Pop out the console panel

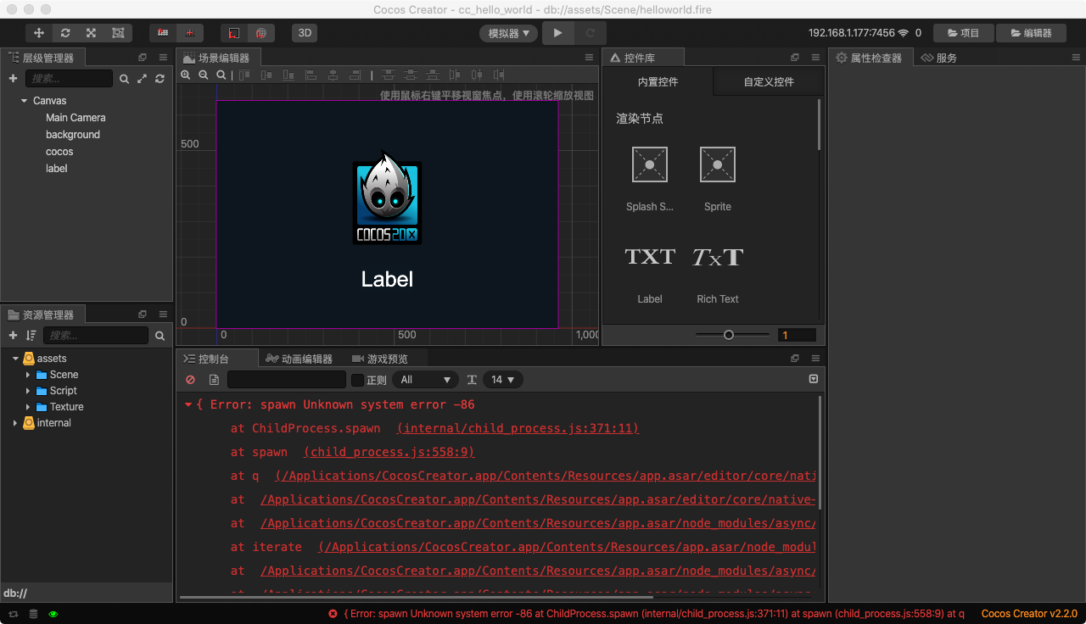coord(795,359)
